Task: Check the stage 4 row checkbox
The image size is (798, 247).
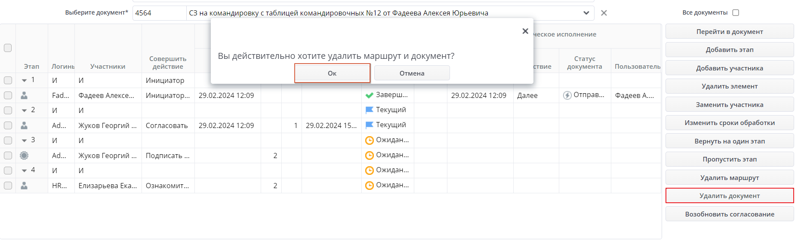Action: [8, 171]
